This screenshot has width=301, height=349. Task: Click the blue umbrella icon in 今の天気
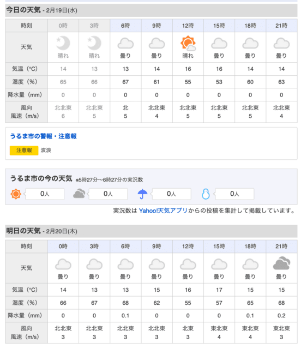142,194
